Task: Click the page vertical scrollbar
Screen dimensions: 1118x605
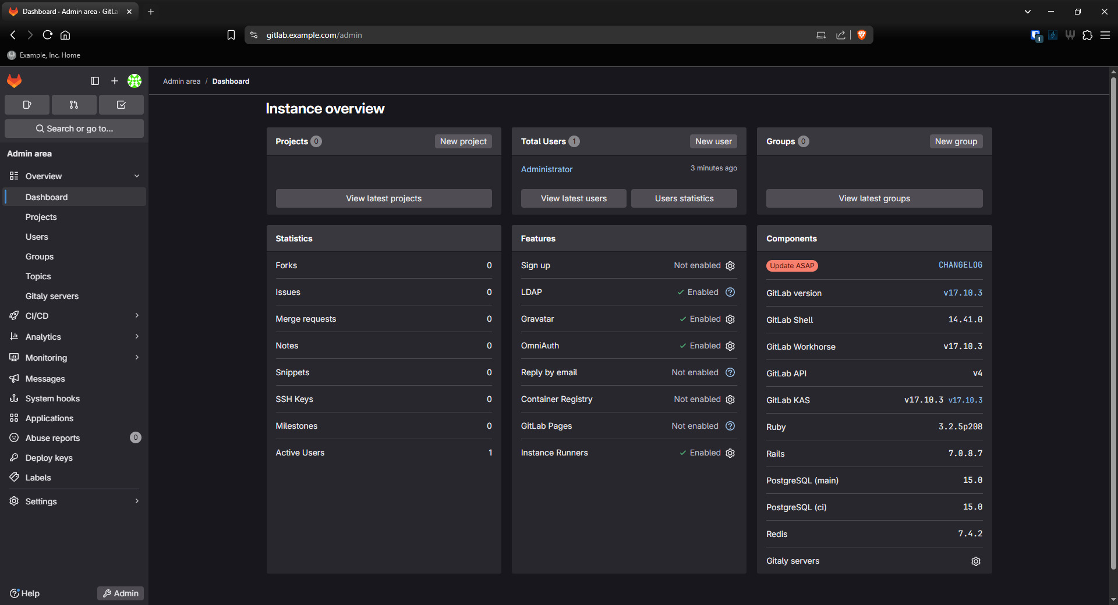Action: (x=1113, y=320)
